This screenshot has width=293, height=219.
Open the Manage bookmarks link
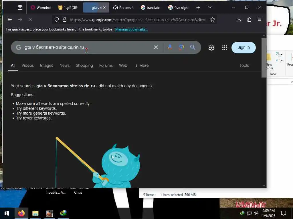(x=132, y=29)
